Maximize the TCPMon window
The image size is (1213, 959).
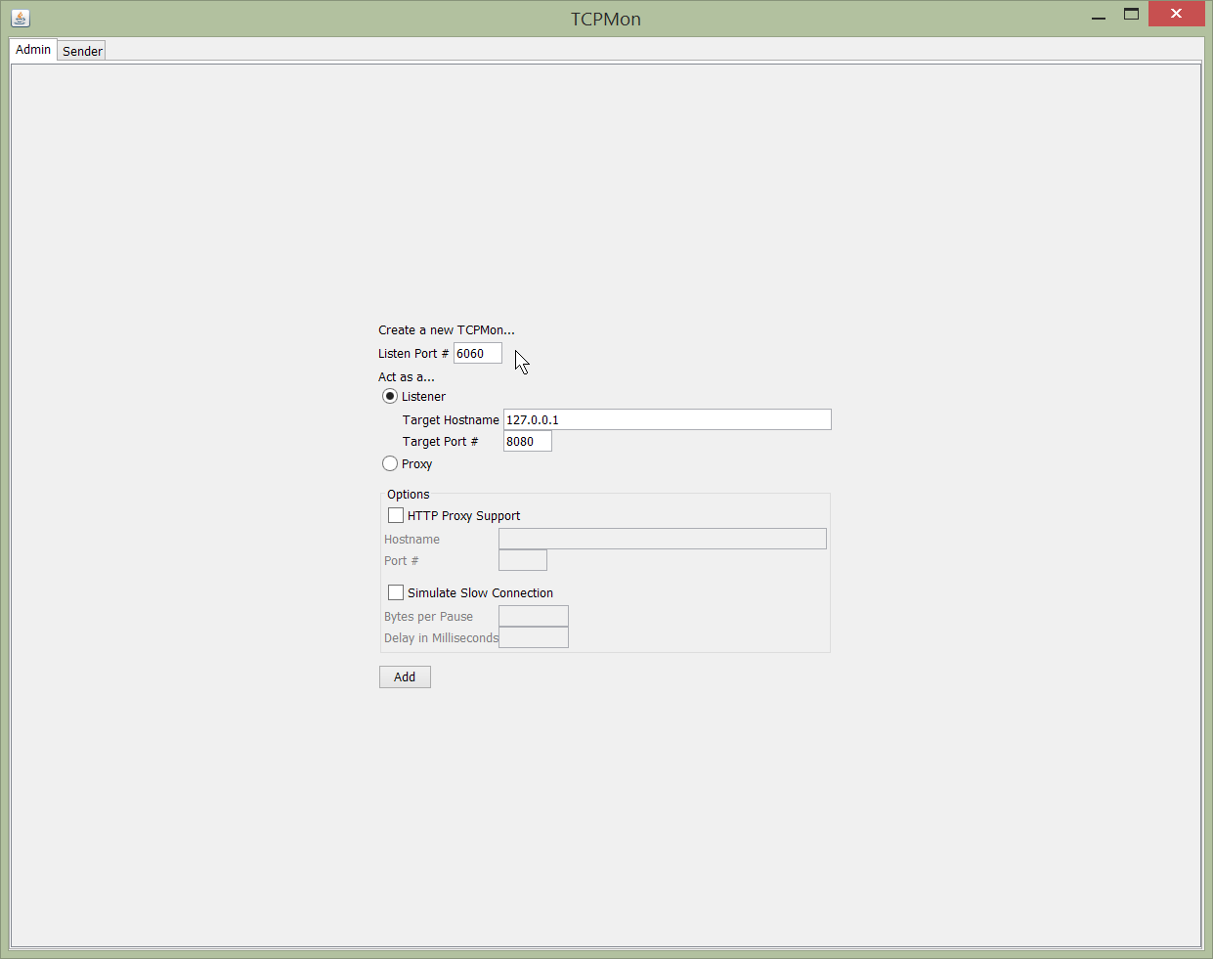(1131, 15)
